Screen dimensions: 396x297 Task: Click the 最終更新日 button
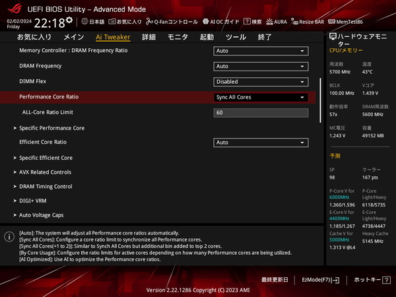(x=275, y=280)
